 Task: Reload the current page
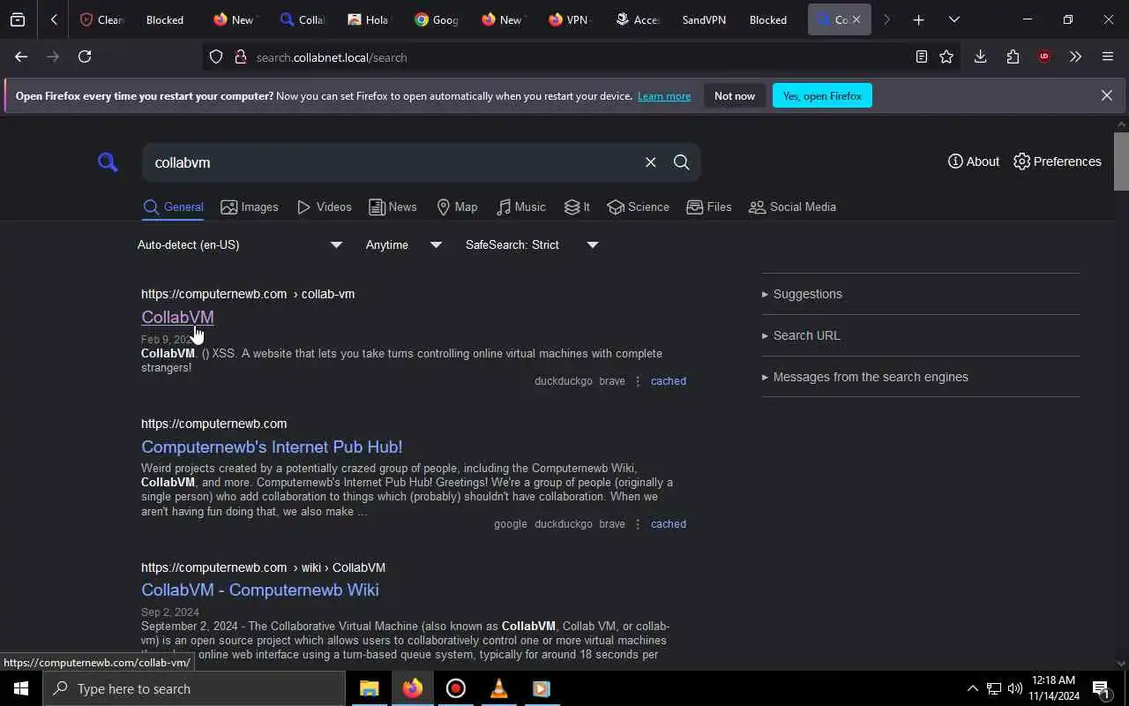[85, 56]
